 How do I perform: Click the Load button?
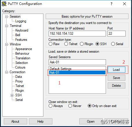click(116, 70)
